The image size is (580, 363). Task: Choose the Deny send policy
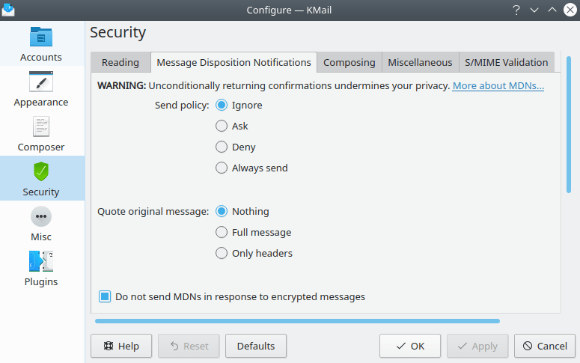(222, 147)
